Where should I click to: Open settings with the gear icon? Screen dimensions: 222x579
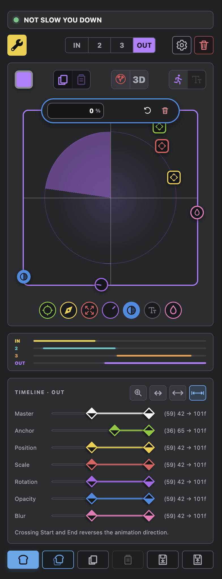point(182,45)
